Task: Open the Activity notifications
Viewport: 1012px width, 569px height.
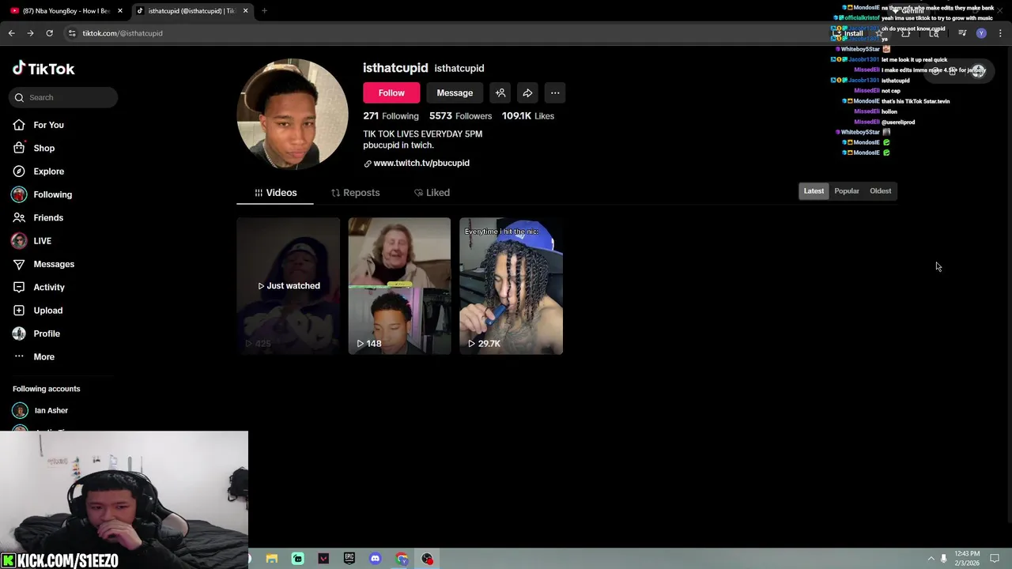Action: pos(49,287)
